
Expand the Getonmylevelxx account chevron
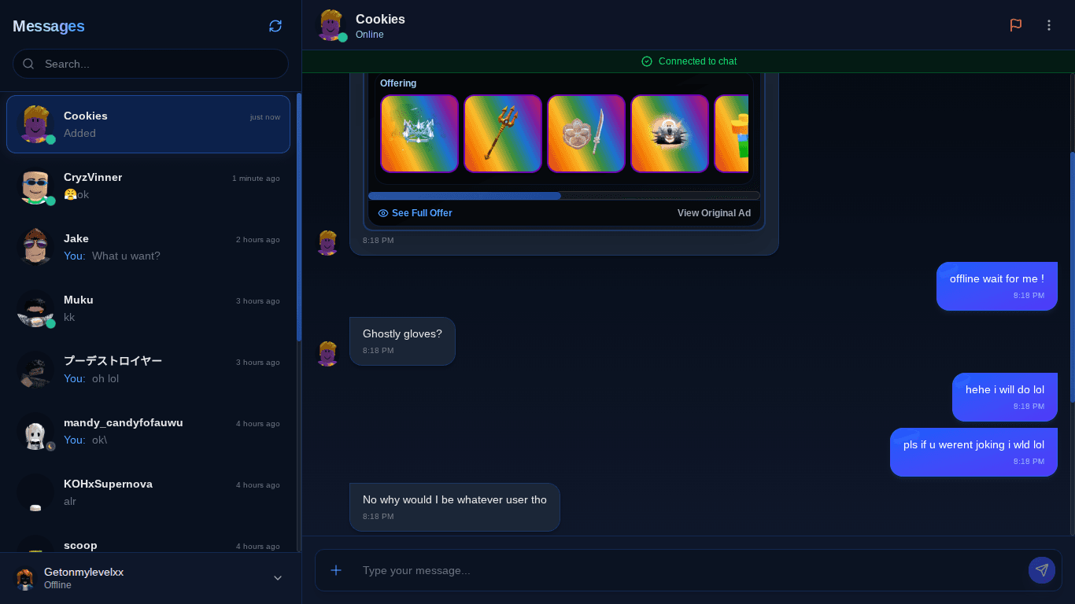coord(277,578)
